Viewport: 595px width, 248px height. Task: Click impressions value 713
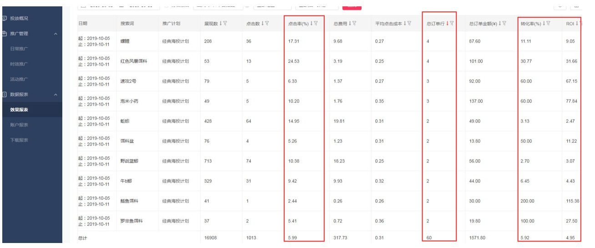[x=208, y=161]
